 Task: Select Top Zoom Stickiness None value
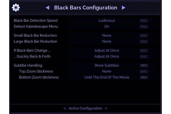pyautogui.click(x=107, y=71)
